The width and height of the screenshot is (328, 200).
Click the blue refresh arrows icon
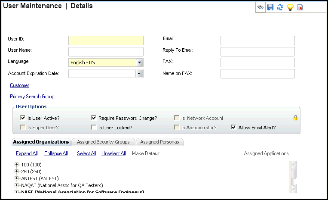tap(280, 7)
